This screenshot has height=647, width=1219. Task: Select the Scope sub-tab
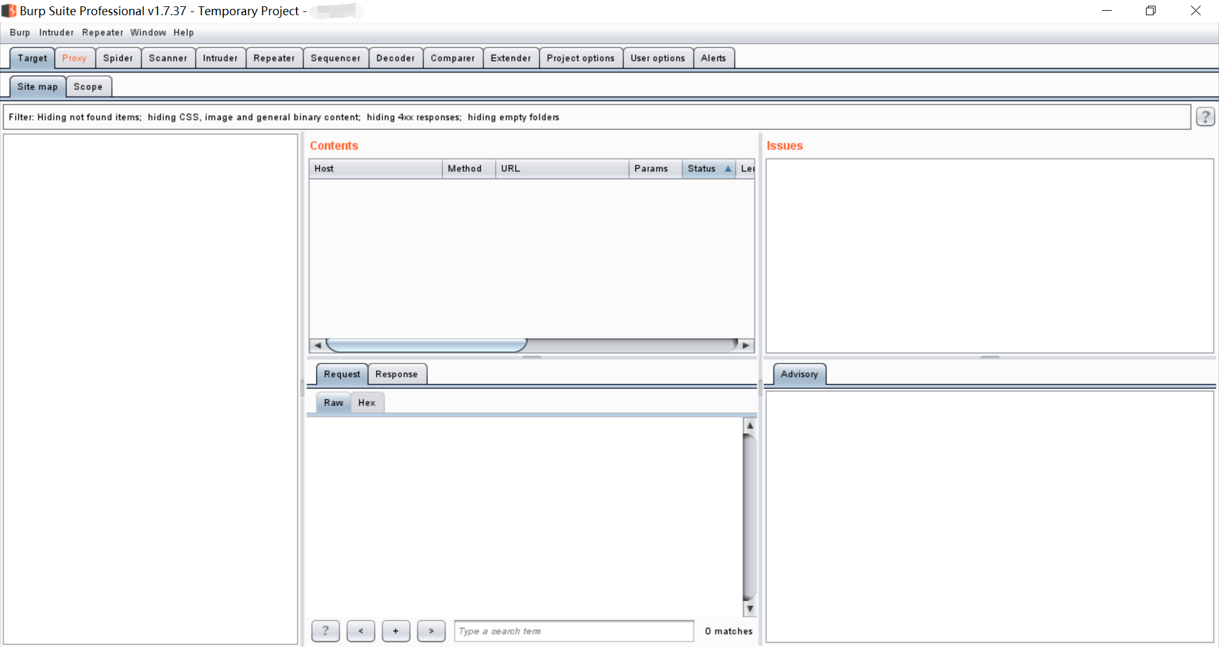pos(88,87)
